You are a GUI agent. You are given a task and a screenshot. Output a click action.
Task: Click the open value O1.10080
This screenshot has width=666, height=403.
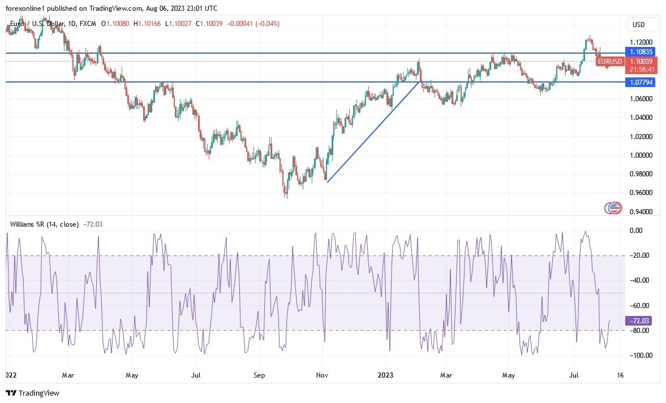[115, 24]
